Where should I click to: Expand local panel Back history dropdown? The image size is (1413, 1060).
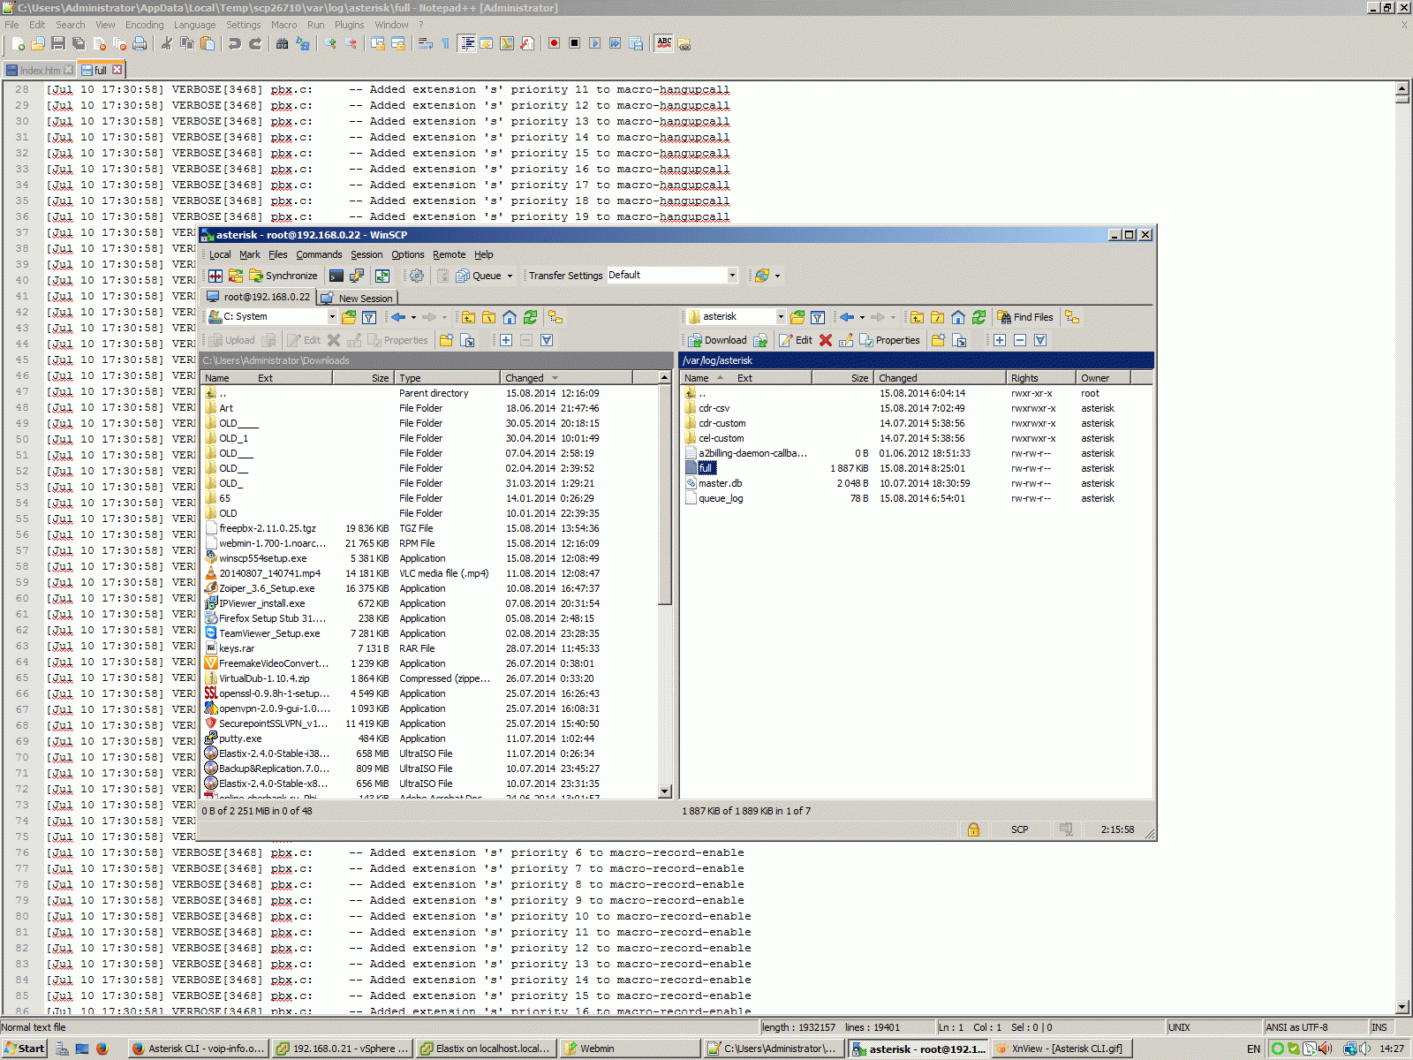coord(413,317)
